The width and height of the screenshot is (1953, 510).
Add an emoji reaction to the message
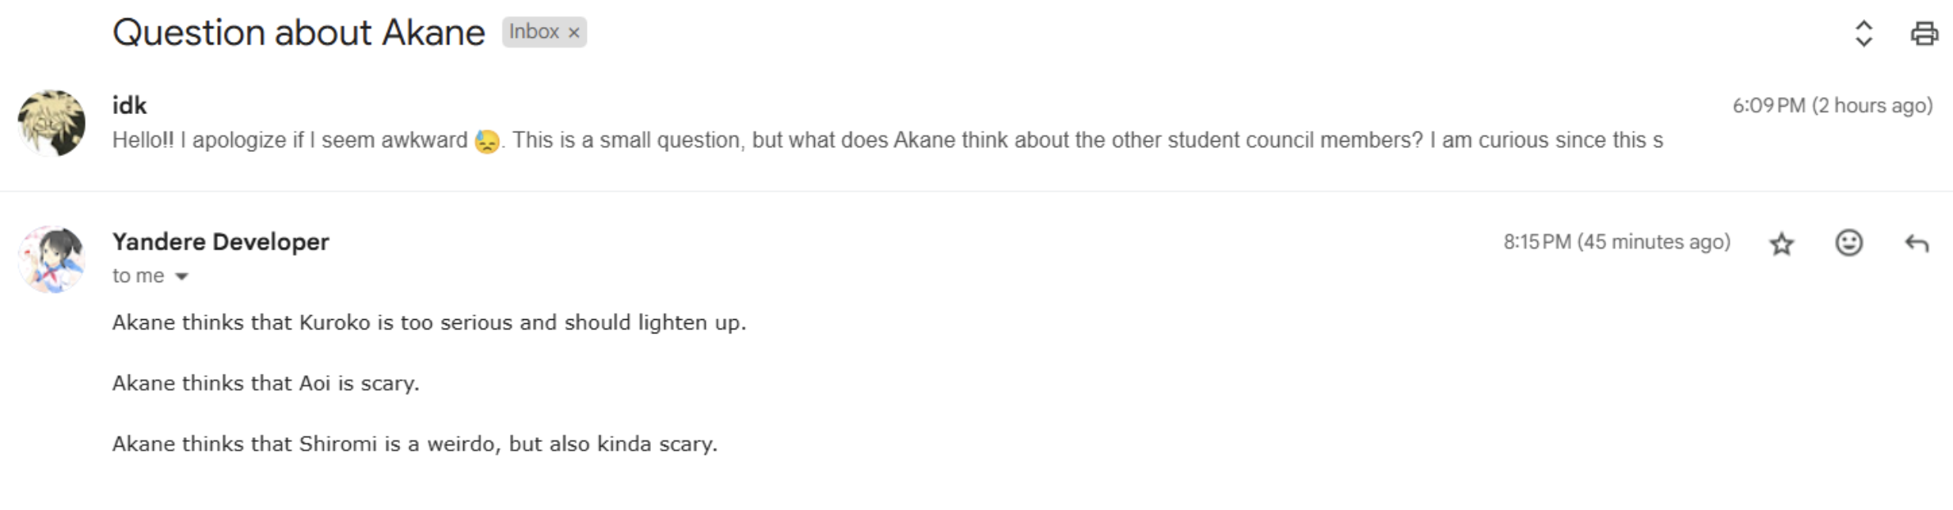1848,243
